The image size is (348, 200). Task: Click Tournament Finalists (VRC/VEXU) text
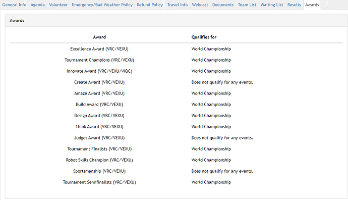point(99,149)
